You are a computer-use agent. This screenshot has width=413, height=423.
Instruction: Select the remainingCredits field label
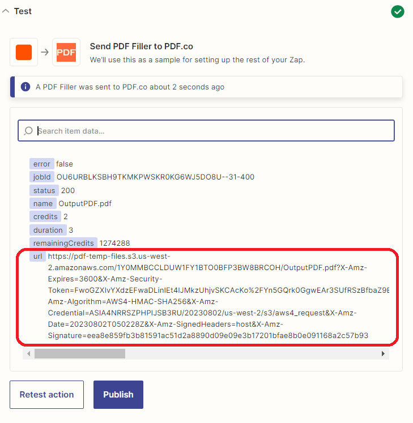(63, 243)
